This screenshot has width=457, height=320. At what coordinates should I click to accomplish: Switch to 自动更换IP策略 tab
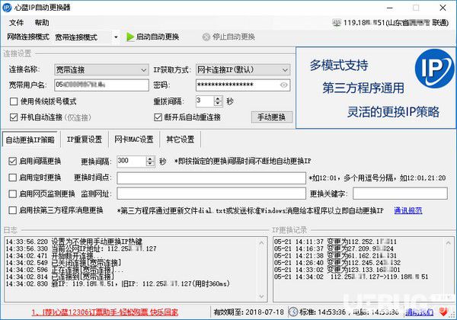tap(30, 140)
